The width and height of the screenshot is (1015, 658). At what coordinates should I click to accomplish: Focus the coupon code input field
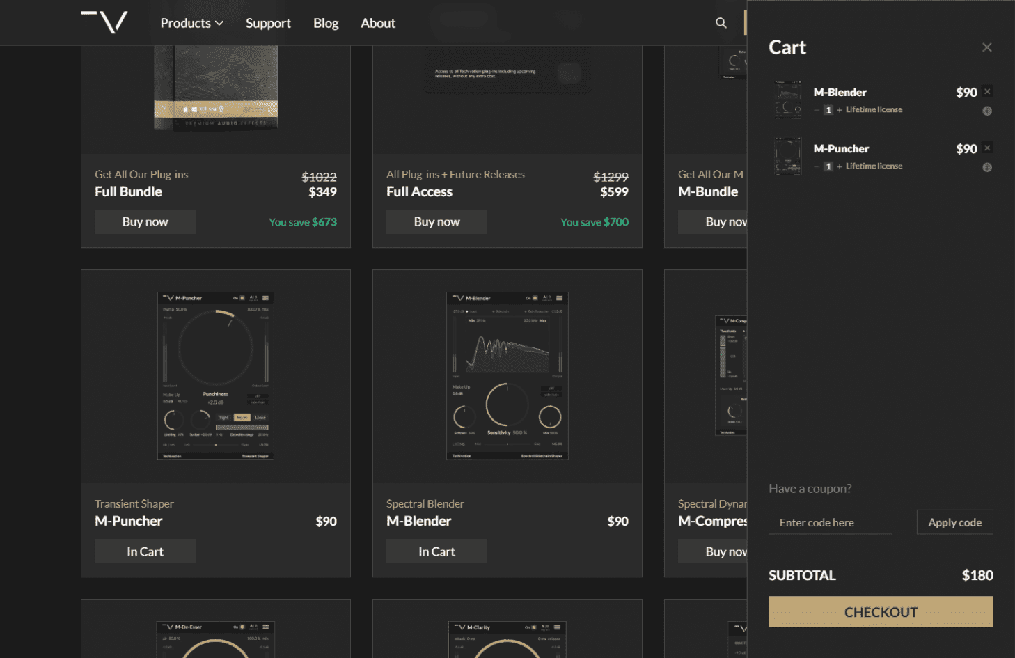[x=830, y=522]
